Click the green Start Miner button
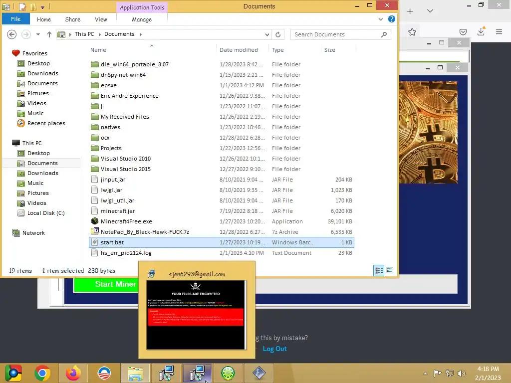This screenshot has height=383, width=511. 106,284
